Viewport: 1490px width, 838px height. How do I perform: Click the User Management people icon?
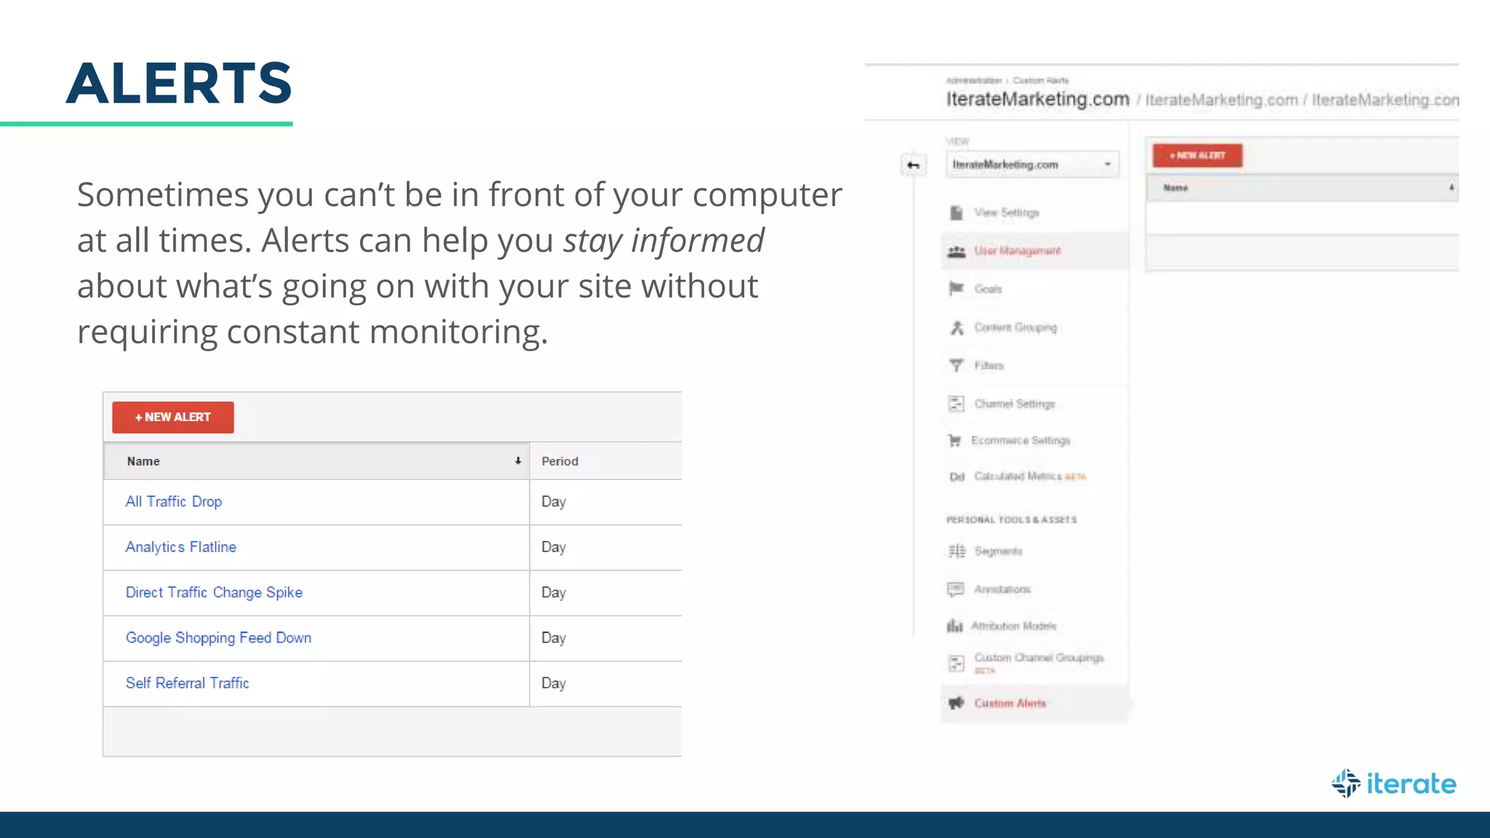[x=956, y=251]
